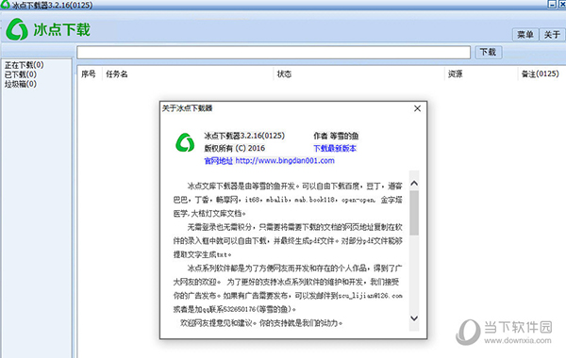Click the 冰点下载 green logo icon

pyautogui.click(x=17, y=29)
